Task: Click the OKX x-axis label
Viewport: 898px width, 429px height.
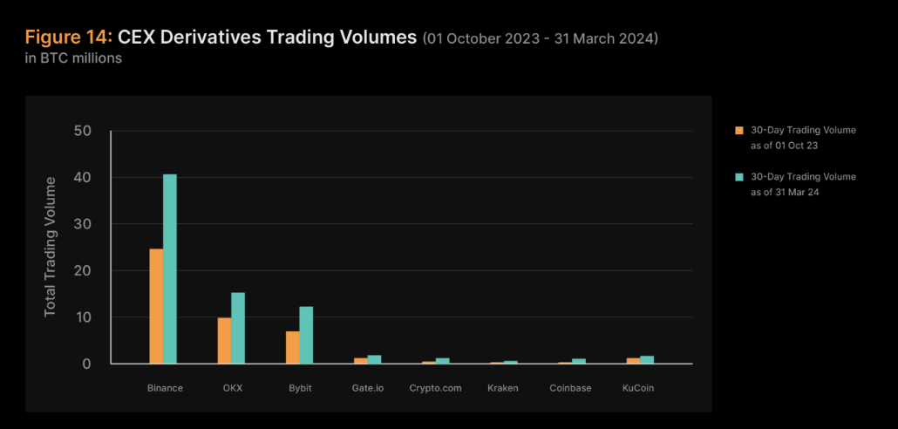Action: click(231, 388)
